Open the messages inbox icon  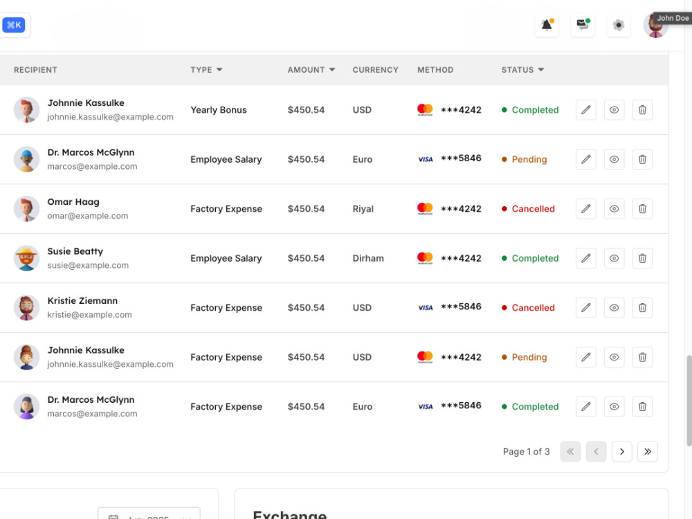(x=583, y=25)
